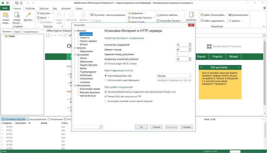Collapse the Инструменты tree node
The height and width of the screenshot is (153, 267).
click(75, 85)
